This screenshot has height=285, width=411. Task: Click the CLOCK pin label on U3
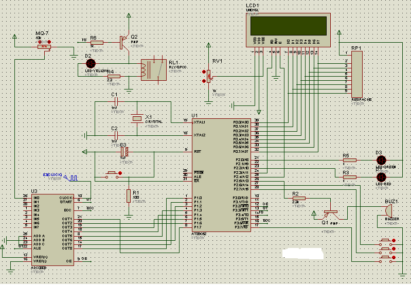(65, 198)
